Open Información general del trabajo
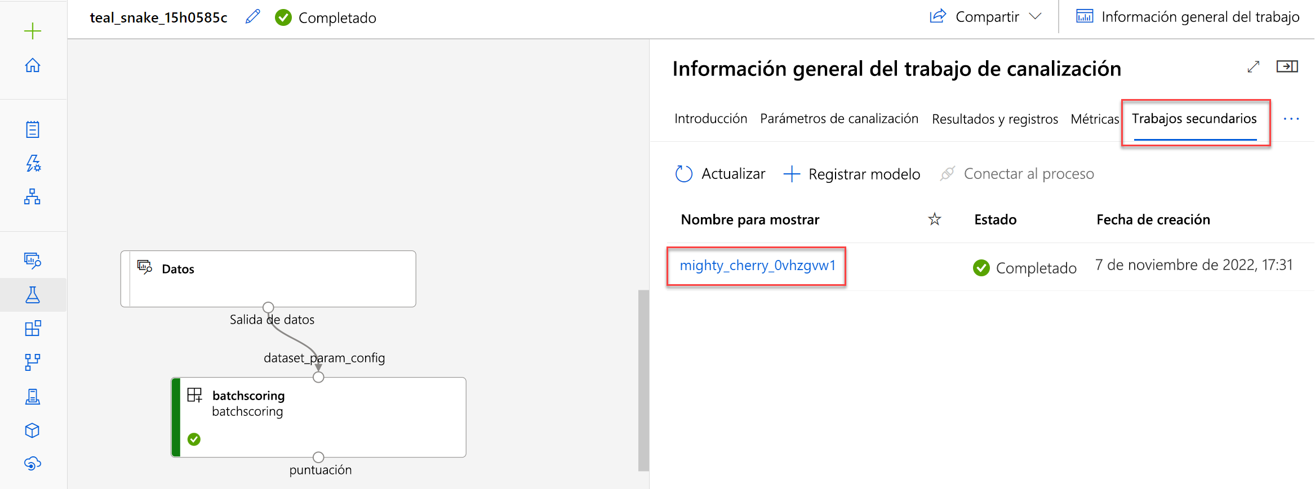This screenshot has height=489, width=1315. 1188,17
